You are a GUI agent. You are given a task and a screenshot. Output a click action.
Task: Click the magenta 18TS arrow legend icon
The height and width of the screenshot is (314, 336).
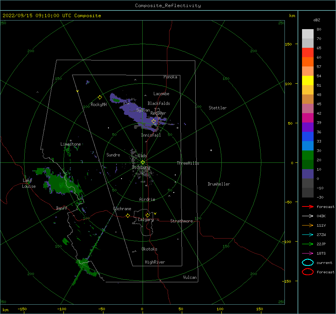[308, 254]
